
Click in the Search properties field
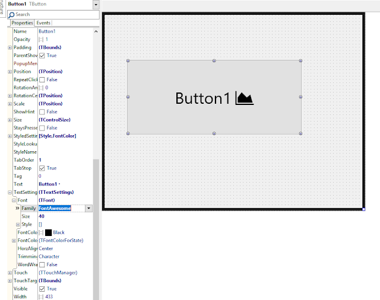pos(53,14)
